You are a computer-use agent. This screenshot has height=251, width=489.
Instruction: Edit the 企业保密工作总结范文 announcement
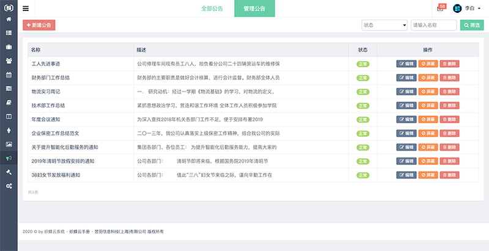click(406, 133)
